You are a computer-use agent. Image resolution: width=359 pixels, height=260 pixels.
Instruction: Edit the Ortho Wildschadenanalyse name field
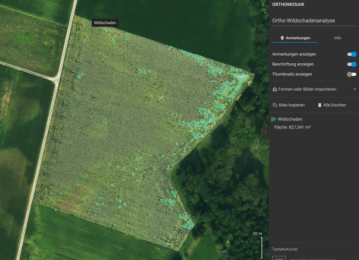(x=314, y=21)
